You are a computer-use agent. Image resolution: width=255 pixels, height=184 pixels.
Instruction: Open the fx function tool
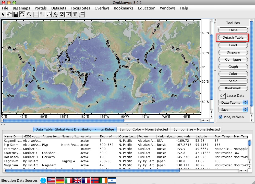(55, 14)
